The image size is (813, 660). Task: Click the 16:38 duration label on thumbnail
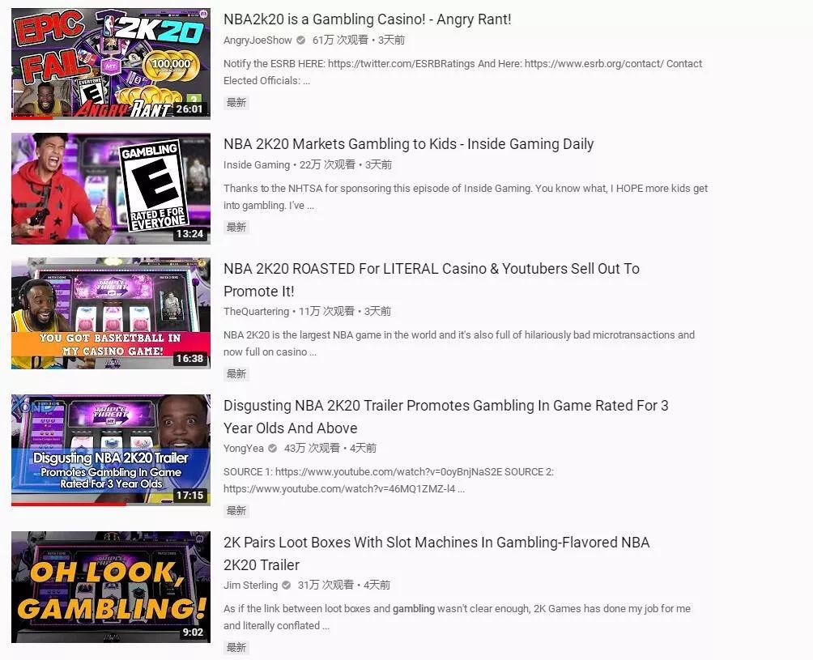click(x=189, y=358)
